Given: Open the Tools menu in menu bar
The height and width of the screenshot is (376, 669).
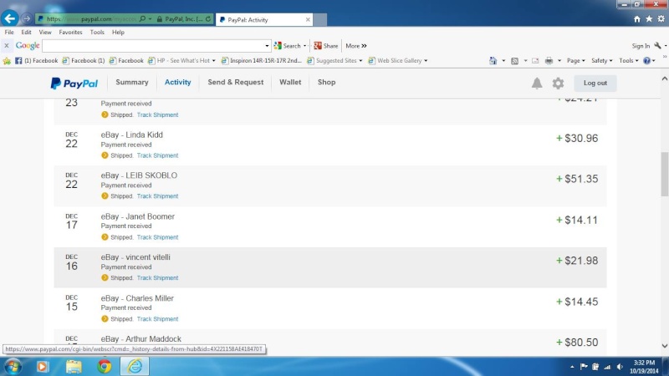Looking at the screenshot, I should [97, 32].
